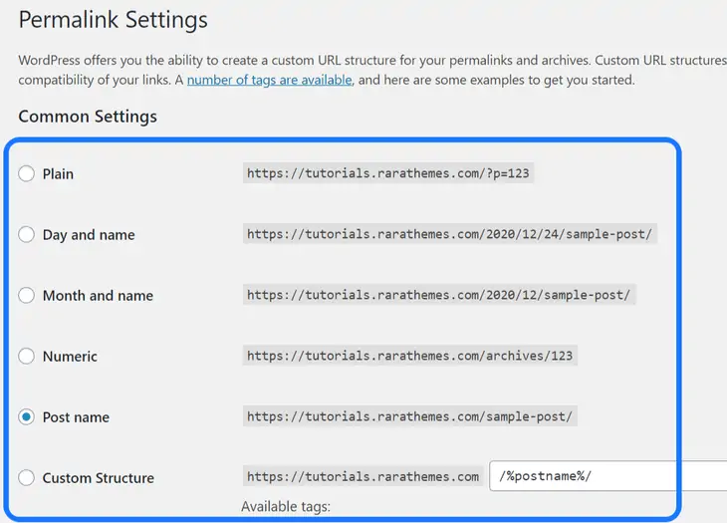Click the "Permalink Settings" page heading
This screenshot has height=523, width=727.
[x=114, y=20]
